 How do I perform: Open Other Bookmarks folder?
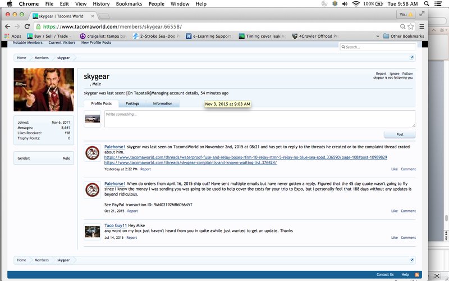coord(404,36)
